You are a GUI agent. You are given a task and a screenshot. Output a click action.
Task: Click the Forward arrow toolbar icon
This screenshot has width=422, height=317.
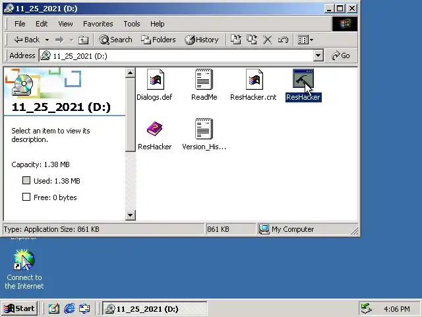click(x=59, y=40)
